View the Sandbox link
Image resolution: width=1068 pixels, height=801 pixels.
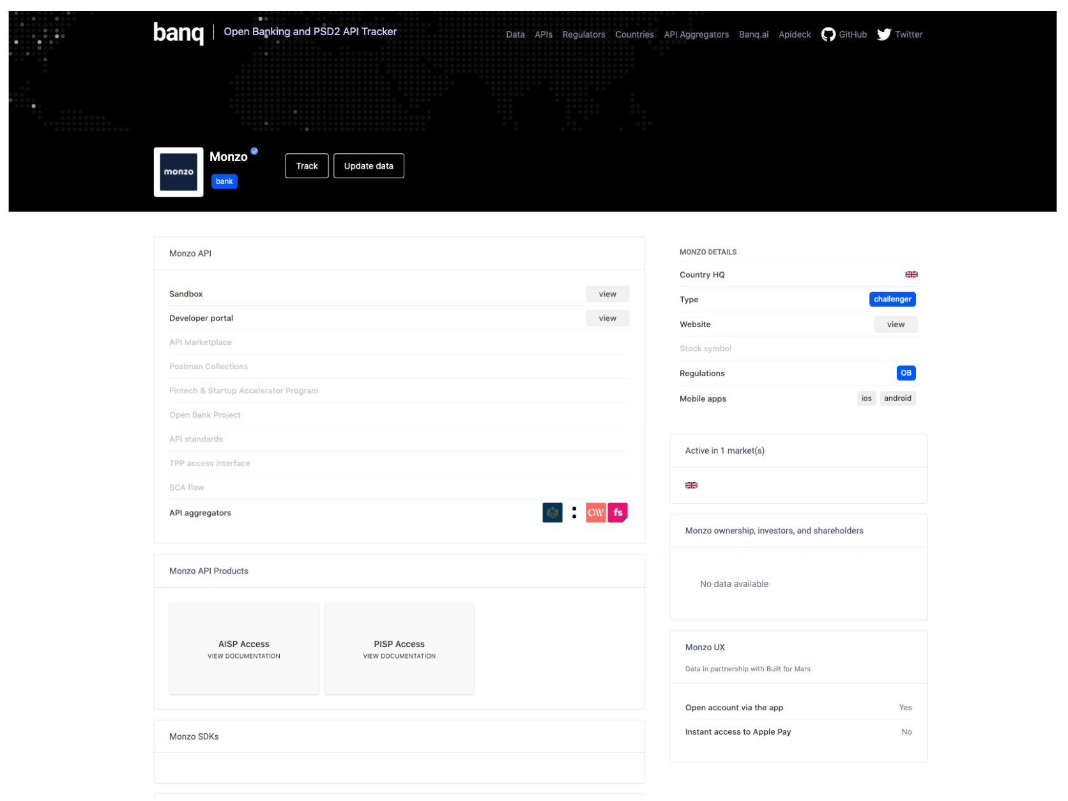coord(607,294)
